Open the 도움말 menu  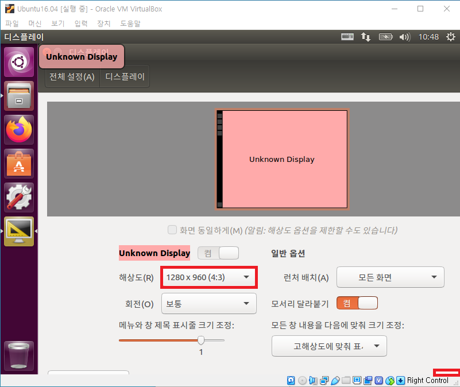[130, 24]
